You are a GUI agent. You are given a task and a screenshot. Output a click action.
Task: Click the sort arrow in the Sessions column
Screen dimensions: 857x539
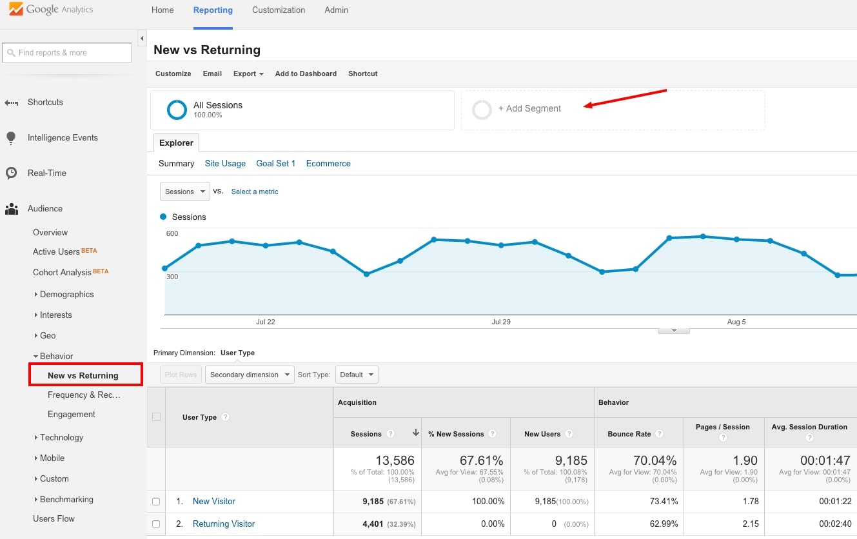(416, 433)
